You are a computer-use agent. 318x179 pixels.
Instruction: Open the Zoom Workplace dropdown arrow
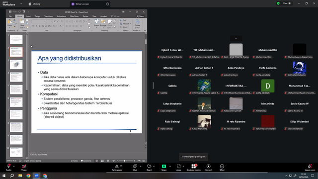pos(21,4)
